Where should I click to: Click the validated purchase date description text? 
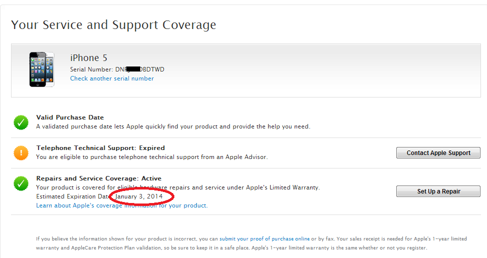[x=173, y=126]
